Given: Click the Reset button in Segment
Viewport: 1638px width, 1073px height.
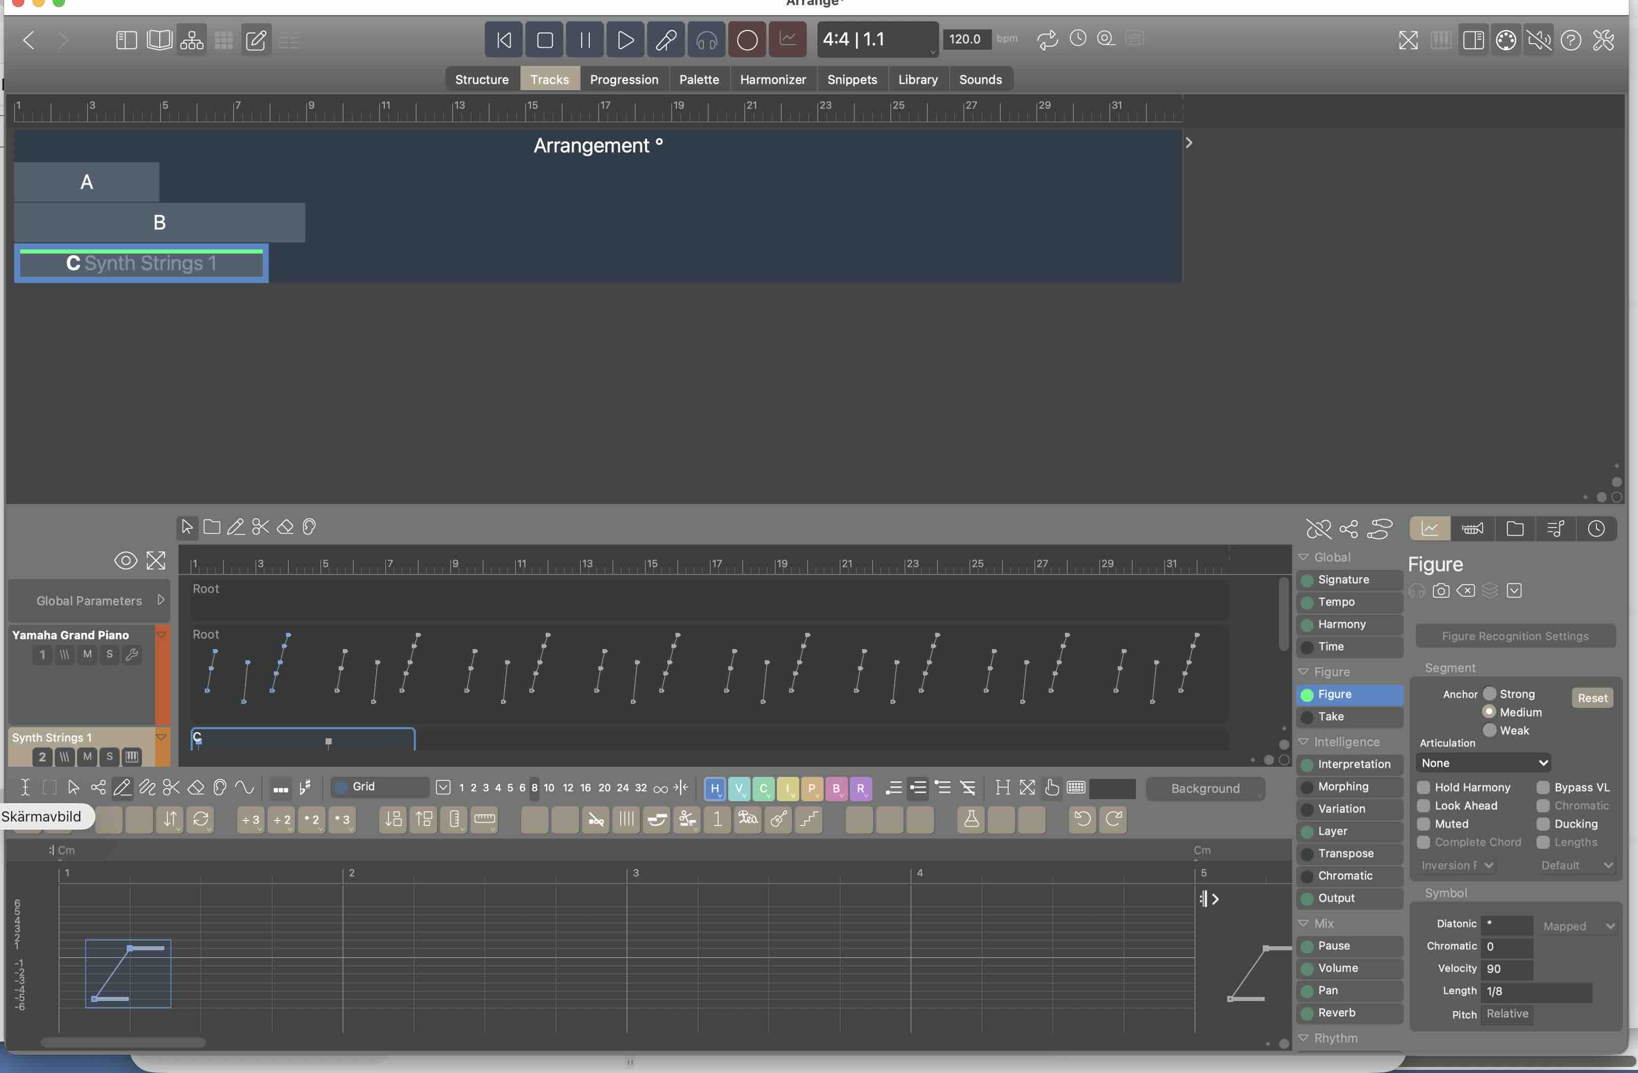Looking at the screenshot, I should [1592, 698].
